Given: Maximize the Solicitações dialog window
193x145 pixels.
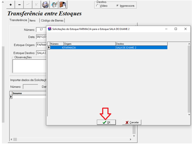Looking at the screenshot, I should (176, 29).
